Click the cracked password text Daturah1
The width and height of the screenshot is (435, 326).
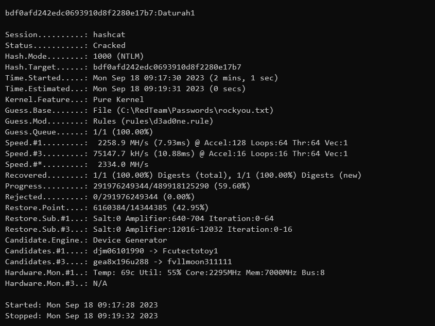[x=177, y=13]
